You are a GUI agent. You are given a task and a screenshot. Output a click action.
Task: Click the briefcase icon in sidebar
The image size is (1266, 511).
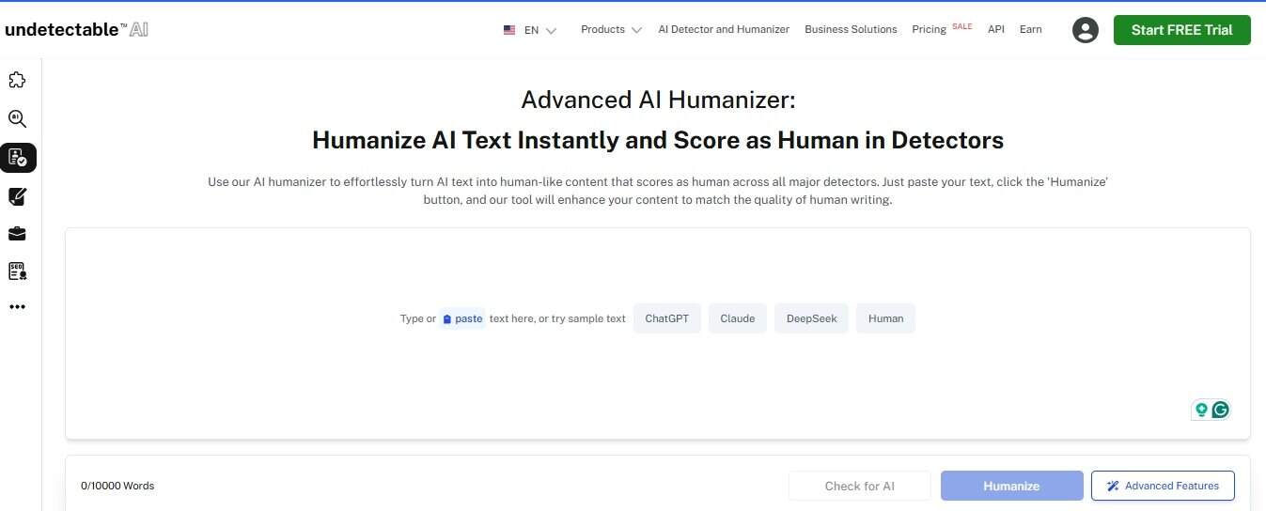coord(17,234)
